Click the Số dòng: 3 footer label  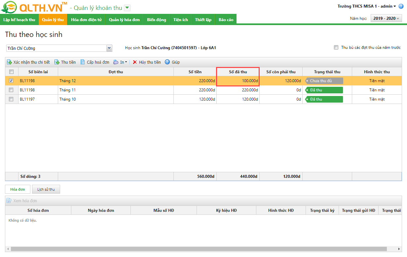pyautogui.click(x=30, y=177)
